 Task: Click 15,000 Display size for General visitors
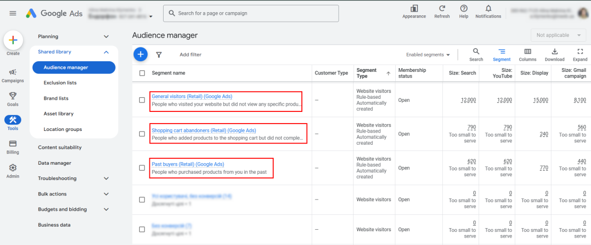point(541,100)
